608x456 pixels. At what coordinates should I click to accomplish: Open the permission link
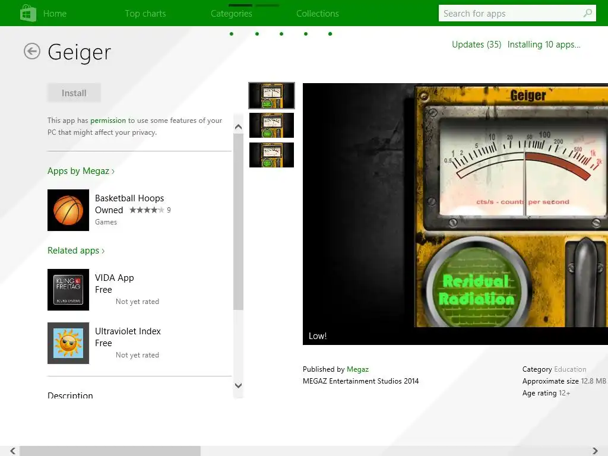(108, 121)
